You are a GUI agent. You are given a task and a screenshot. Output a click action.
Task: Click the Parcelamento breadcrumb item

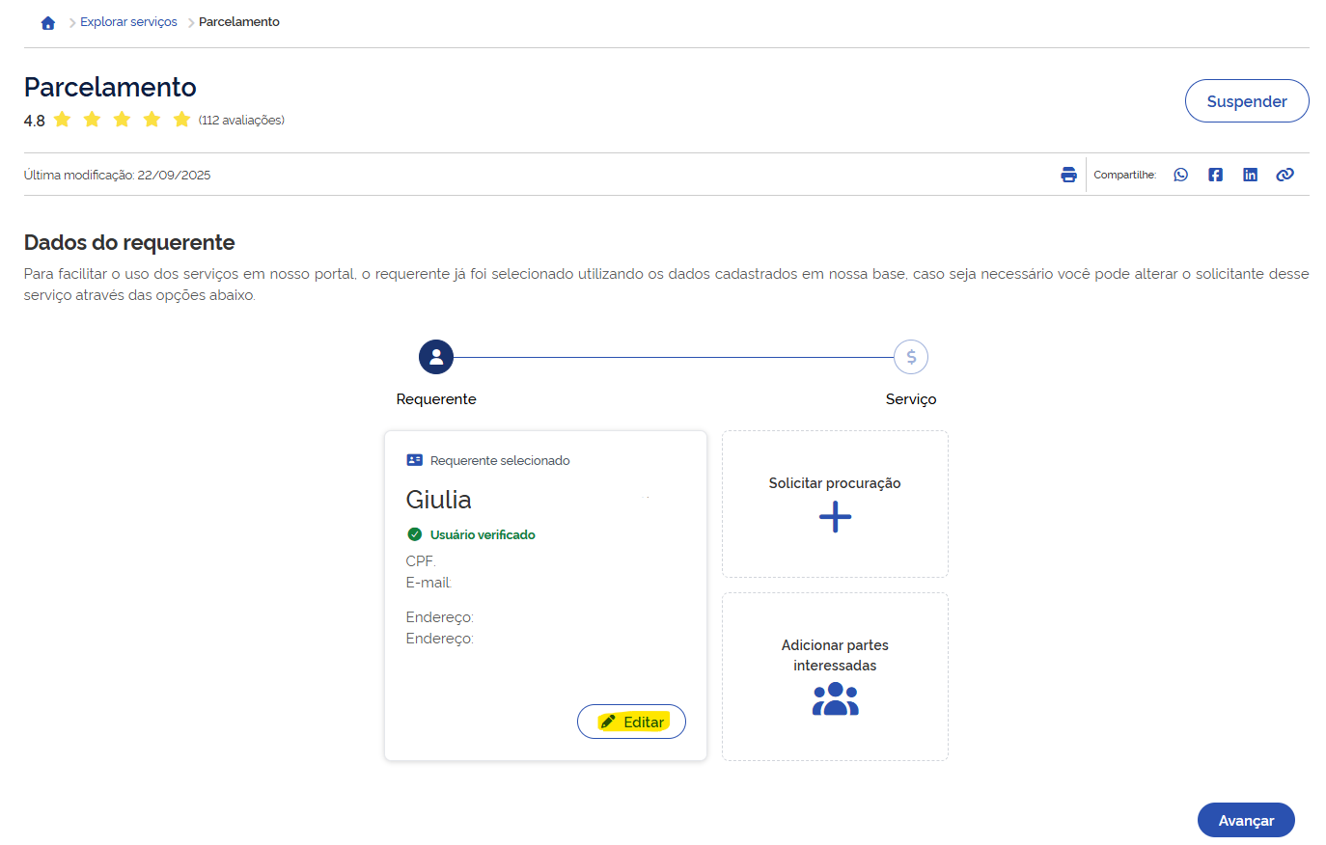tap(239, 22)
